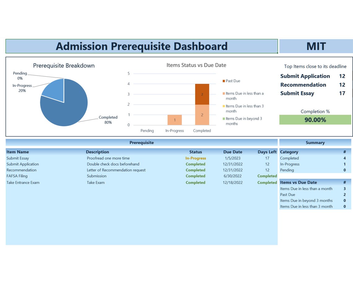Screen dimensions: 353x282
Task: Select the Completed status of Take Entrance Exam
Action: 195,182
